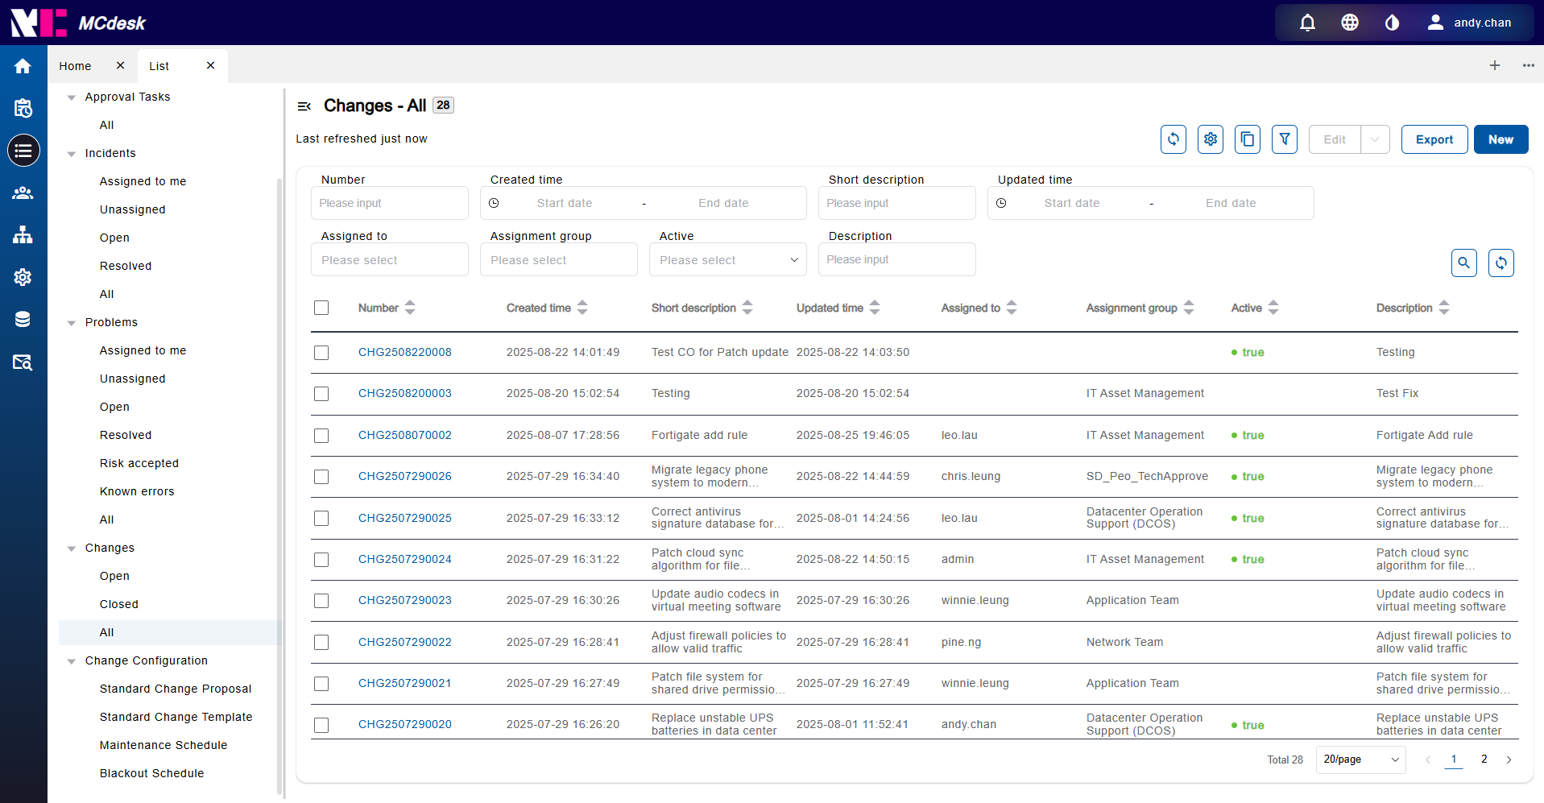Add a new tab with plus icon
Viewport: 1544px width, 803px height.
click(1495, 65)
